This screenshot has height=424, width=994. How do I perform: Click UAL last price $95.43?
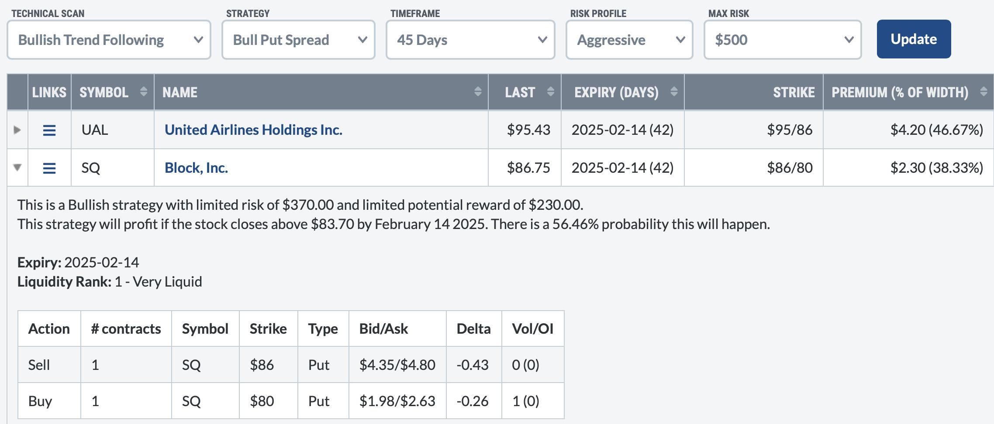(528, 130)
